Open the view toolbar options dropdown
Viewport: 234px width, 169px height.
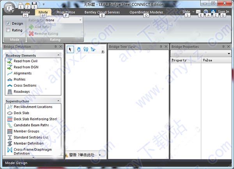click(x=103, y=52)
